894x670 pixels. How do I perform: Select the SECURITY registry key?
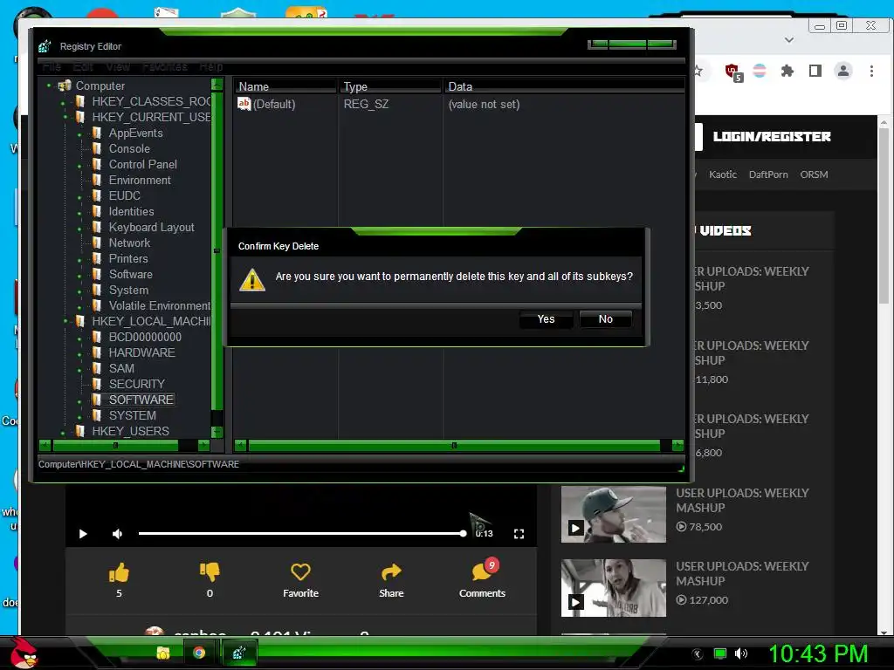coord(137,384)
